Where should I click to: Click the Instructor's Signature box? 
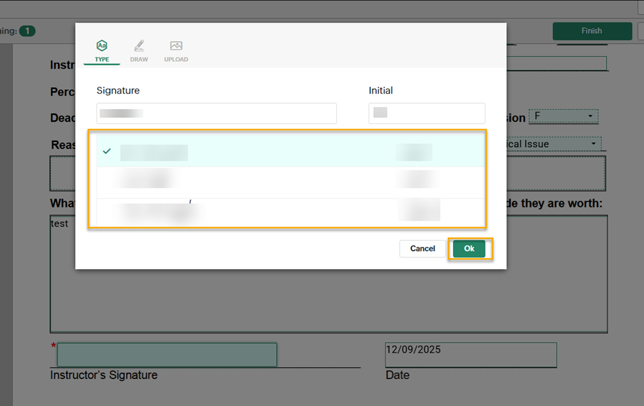(x=166, y=355)
